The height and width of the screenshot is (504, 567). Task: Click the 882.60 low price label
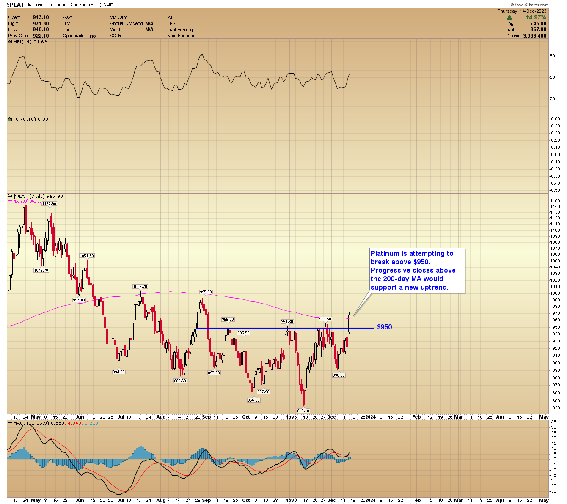pos(180,381)
